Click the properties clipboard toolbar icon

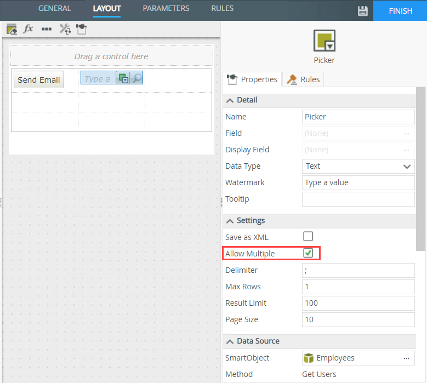click(x=82, y=29)
